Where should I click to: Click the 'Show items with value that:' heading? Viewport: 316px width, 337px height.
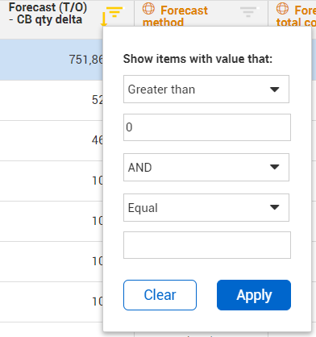[x=197, y=59]
